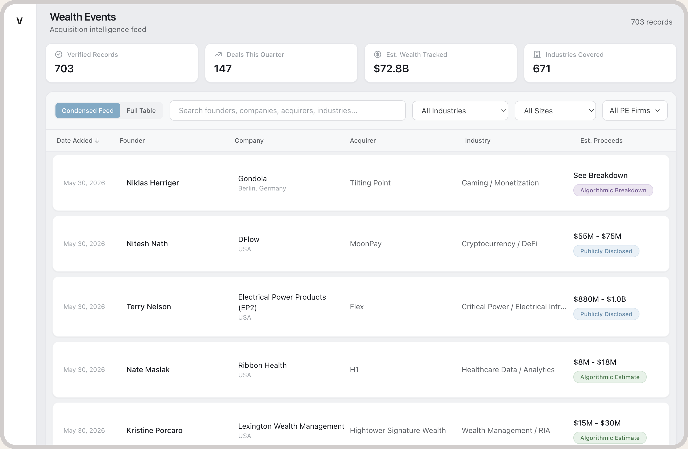The width and height of the screenshot is (688, 449).
Task: Expand the All PE Firms filter
Action: click(x=635, y=110)
